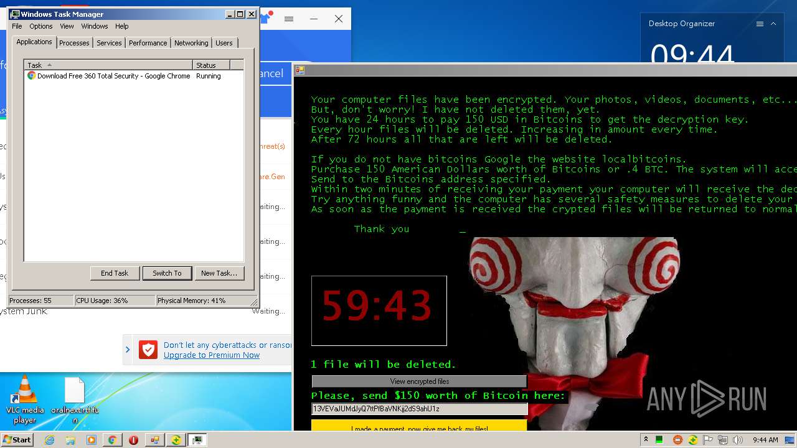
Task: Click the Bitcoin address input field
Action: tap(419, 409)
